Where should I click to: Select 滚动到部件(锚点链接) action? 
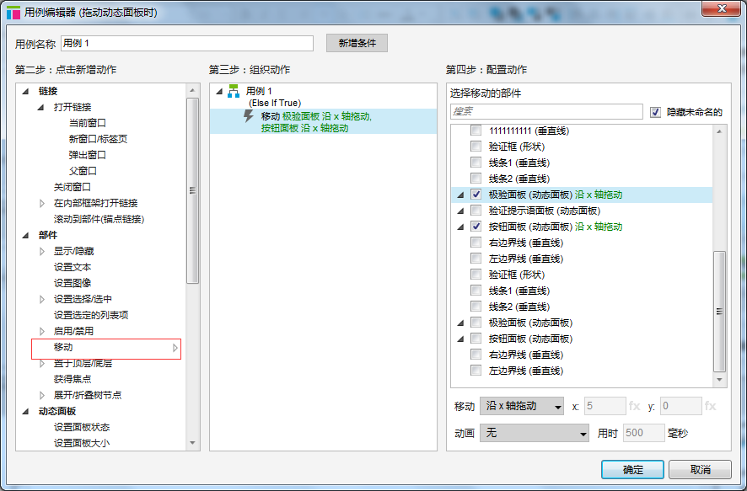click(x=99, y=219)
